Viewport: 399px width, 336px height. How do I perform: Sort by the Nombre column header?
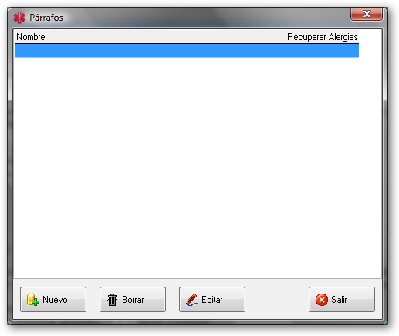31,37
